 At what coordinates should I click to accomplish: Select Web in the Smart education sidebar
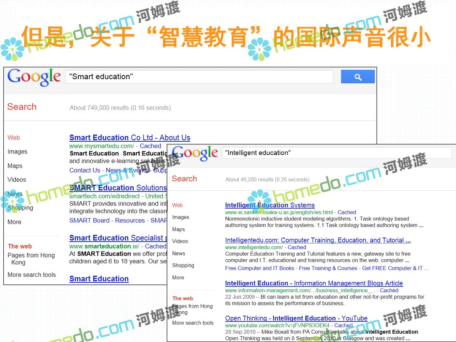coord(14,138)
